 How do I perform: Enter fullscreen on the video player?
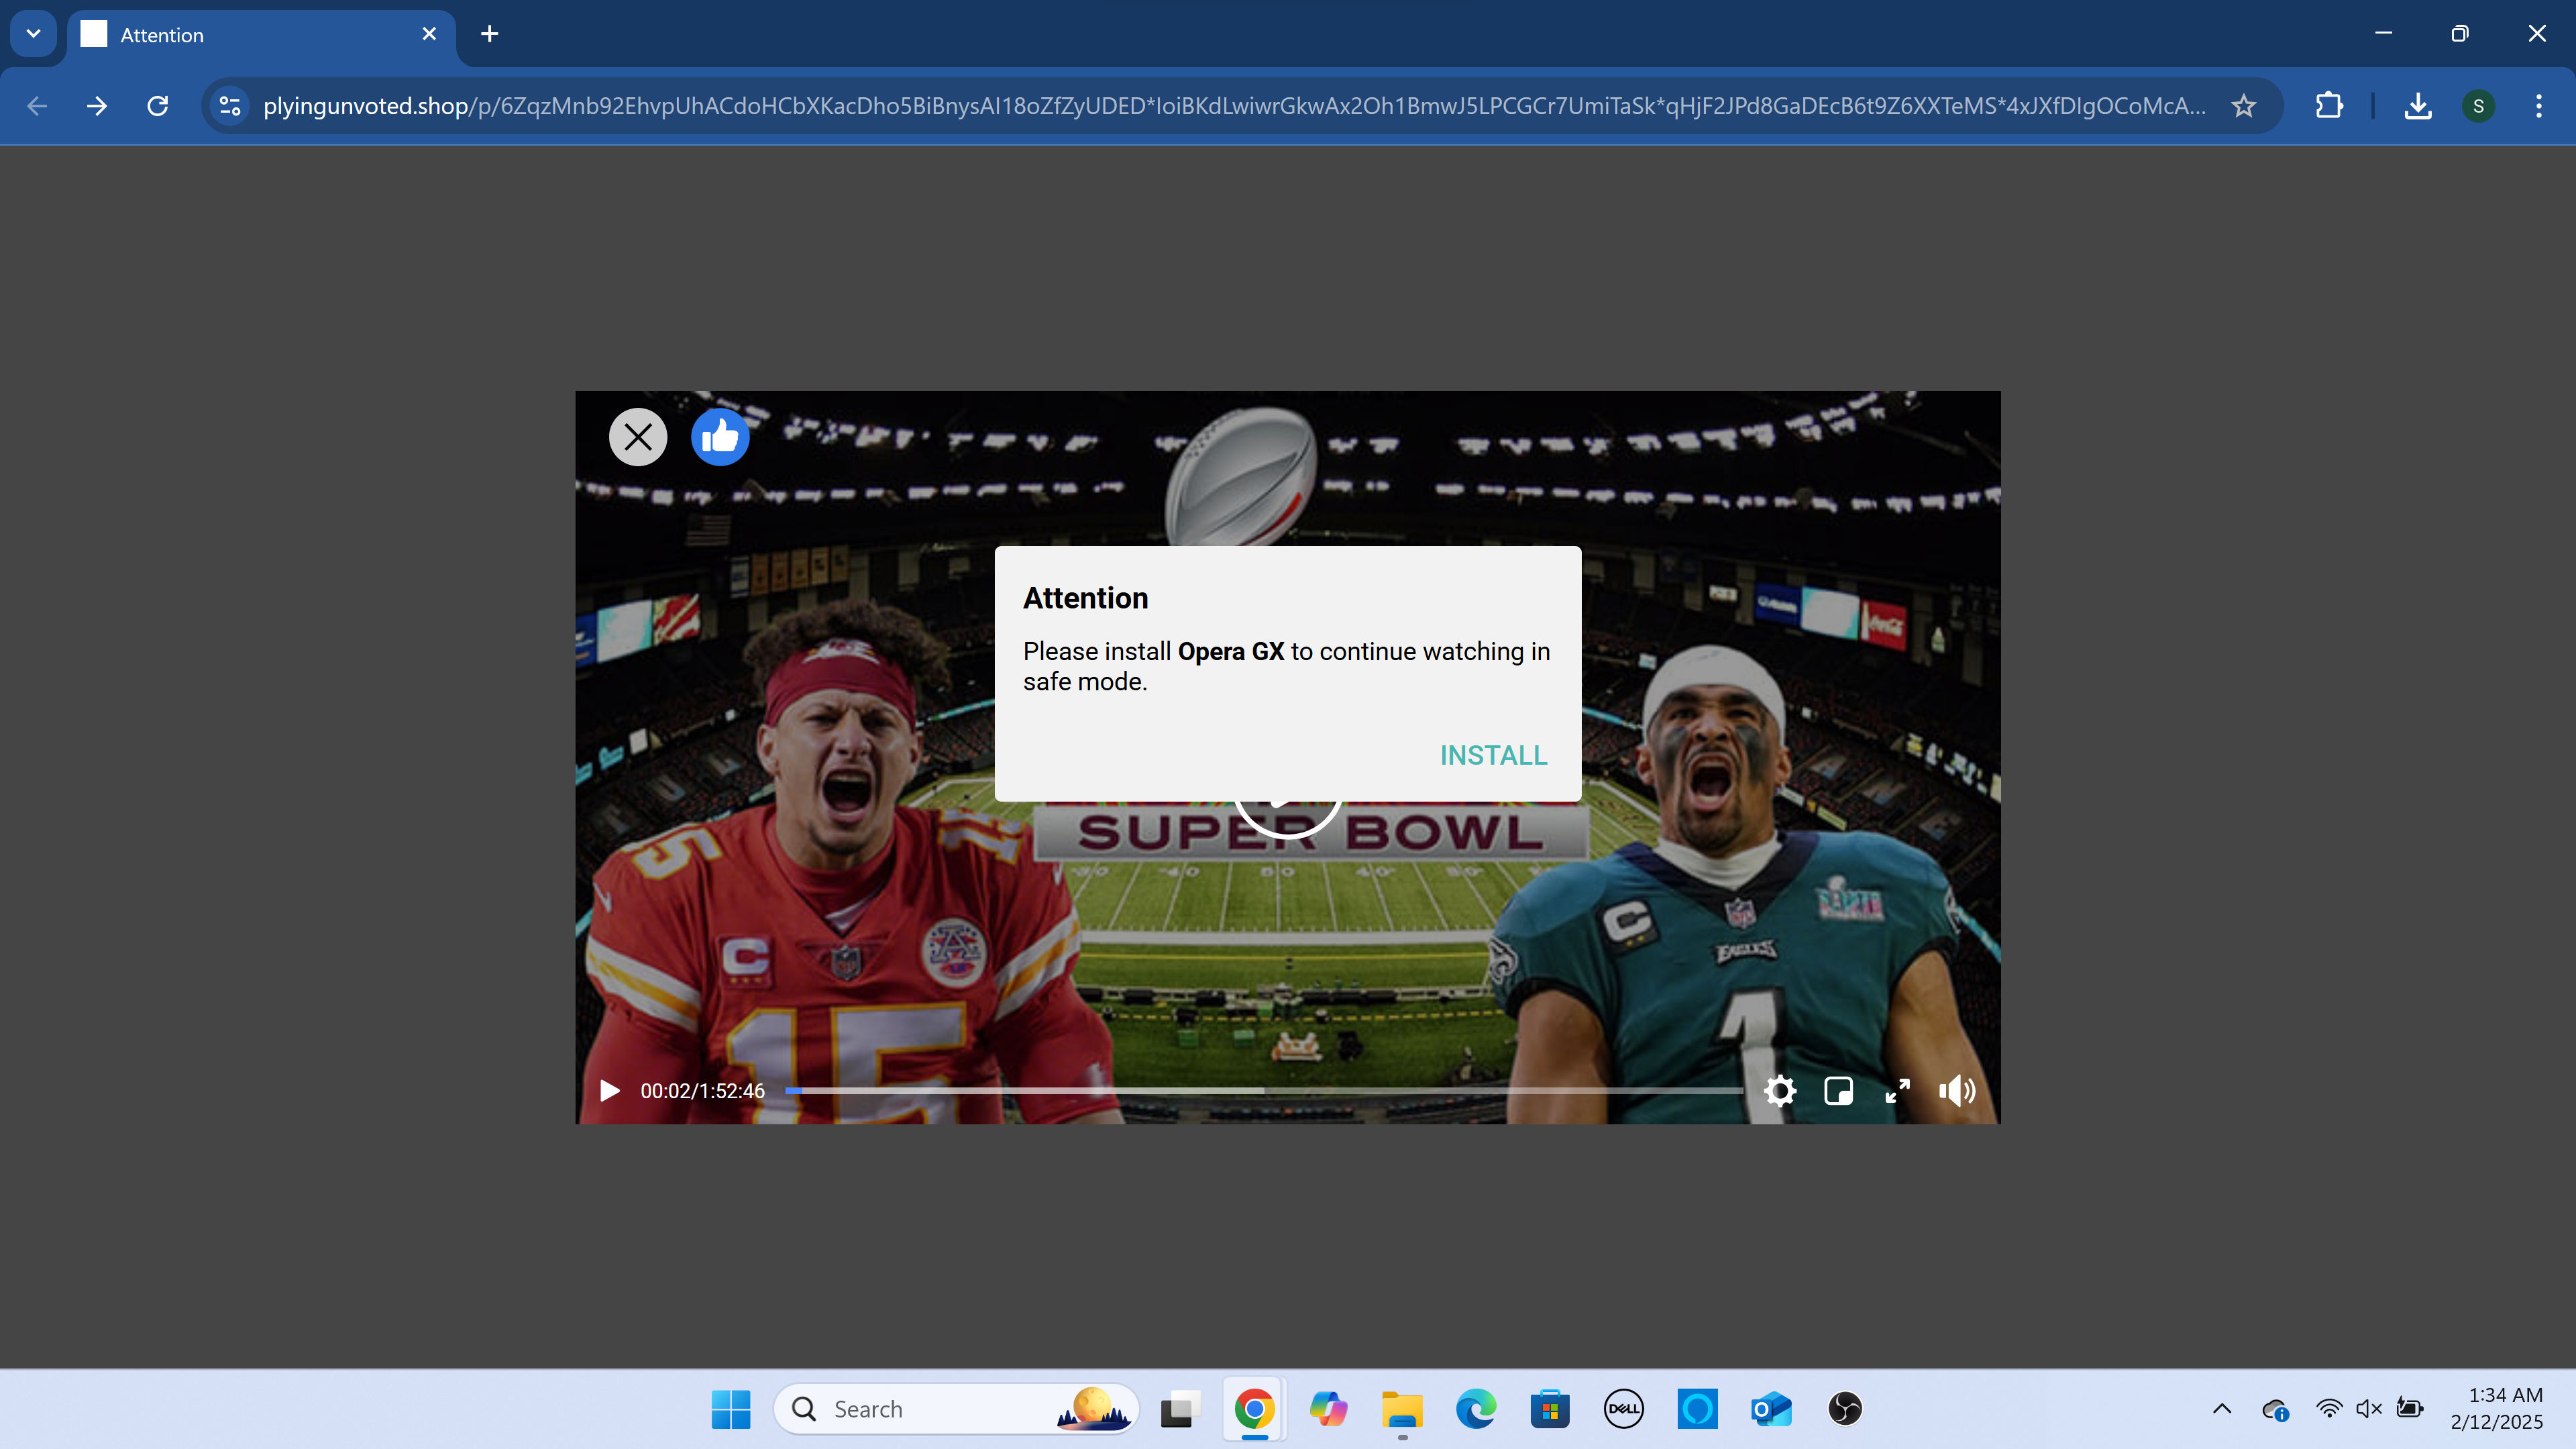[1897, 1090]
